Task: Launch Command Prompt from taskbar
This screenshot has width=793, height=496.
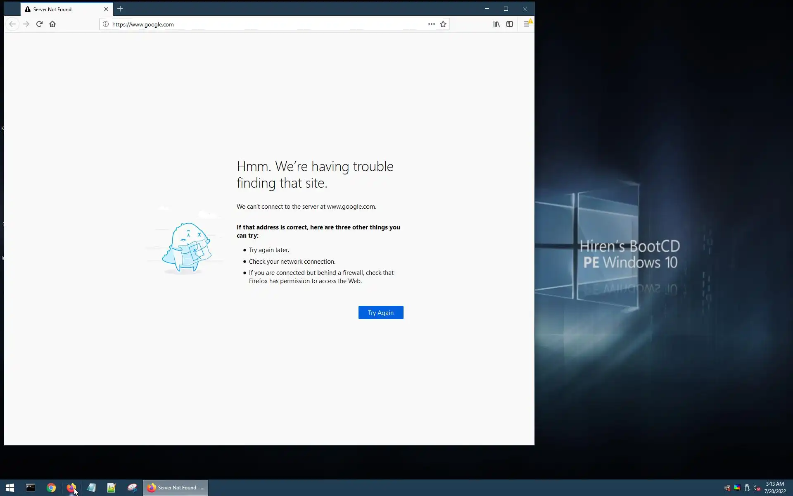Action: (31, 488)
